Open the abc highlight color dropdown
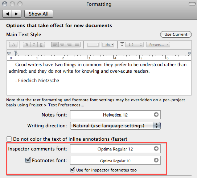 click(108, 45)
